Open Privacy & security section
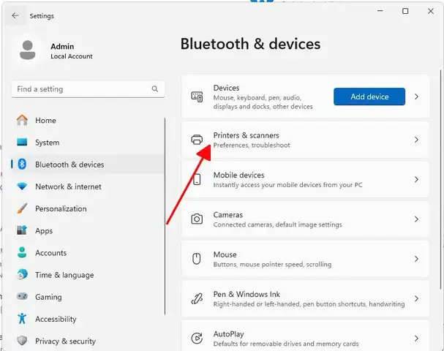The height and width of the screenshot is (351, 444). click(88, 341)
